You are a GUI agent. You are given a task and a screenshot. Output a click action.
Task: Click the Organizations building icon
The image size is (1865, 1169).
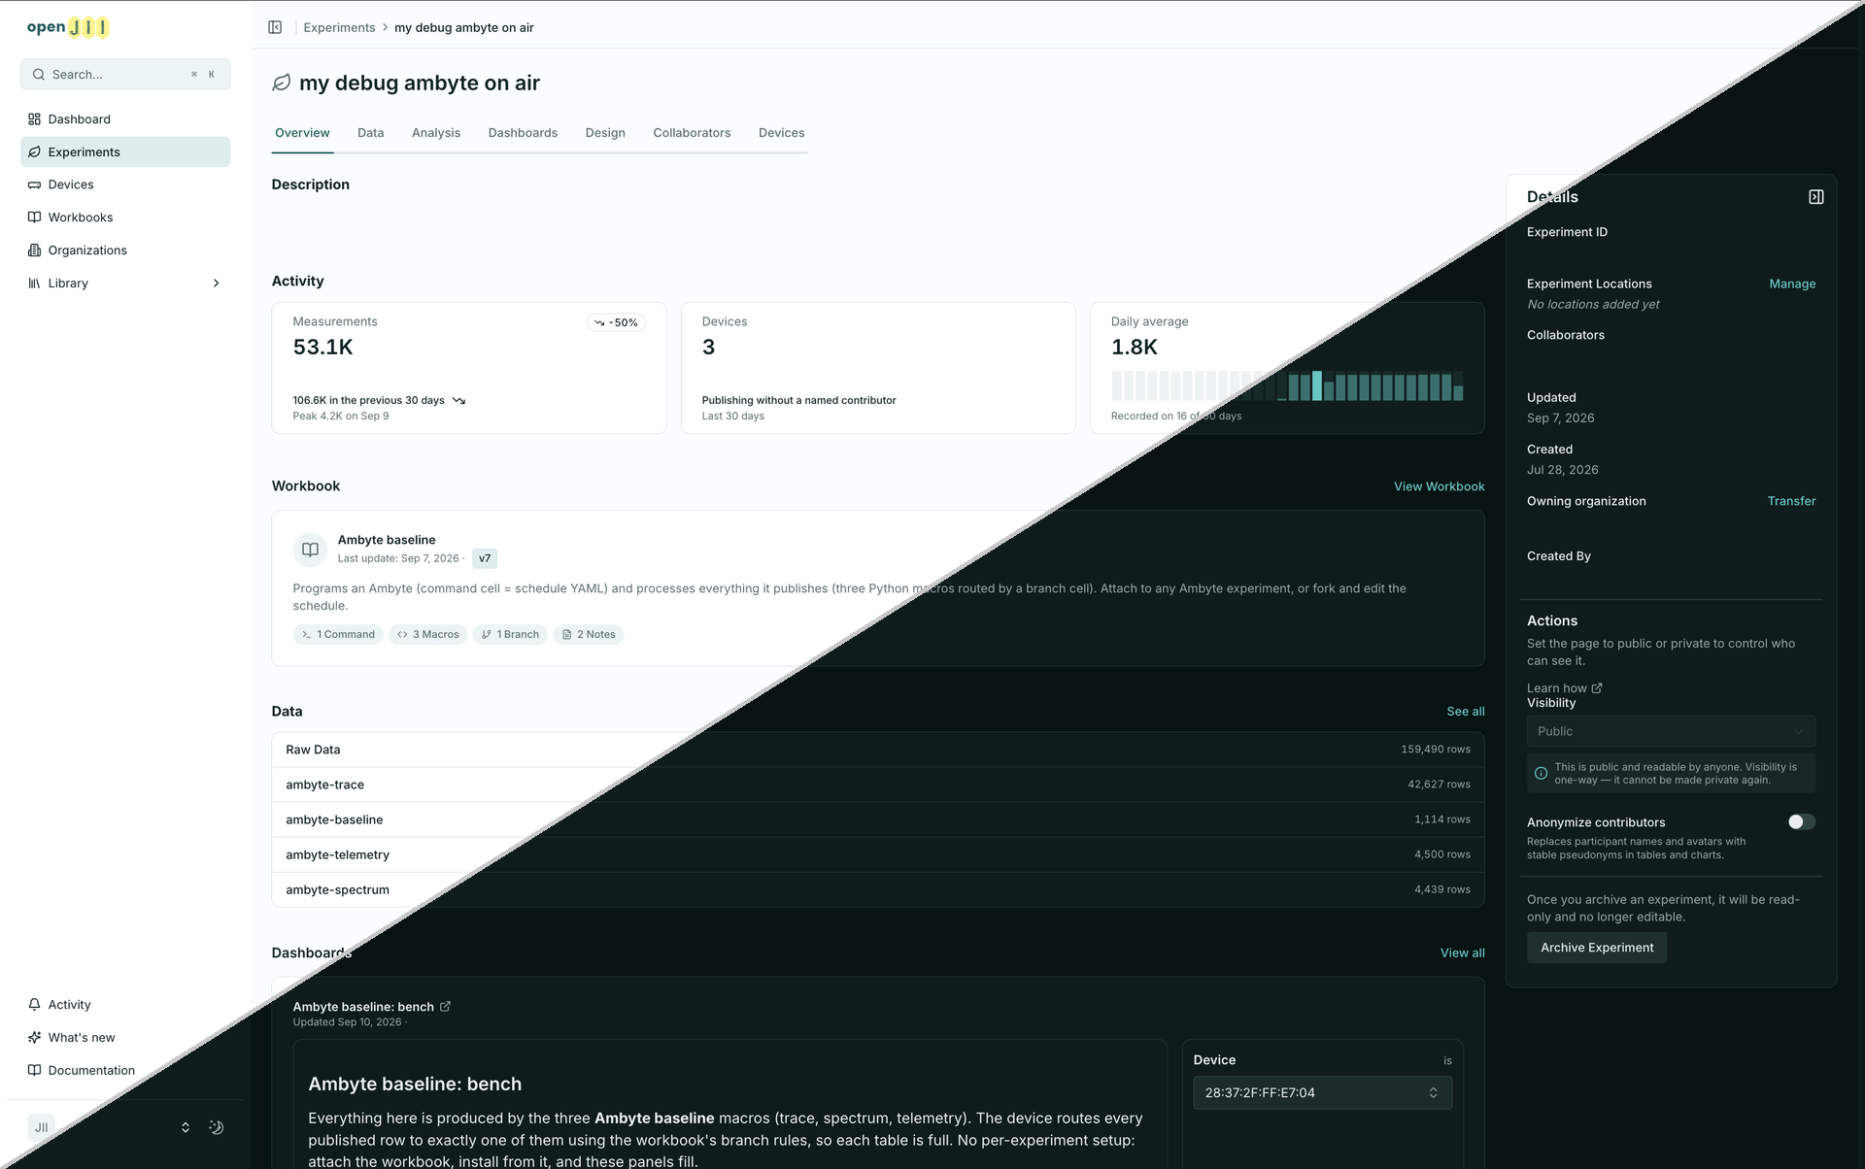click(34, 250)
